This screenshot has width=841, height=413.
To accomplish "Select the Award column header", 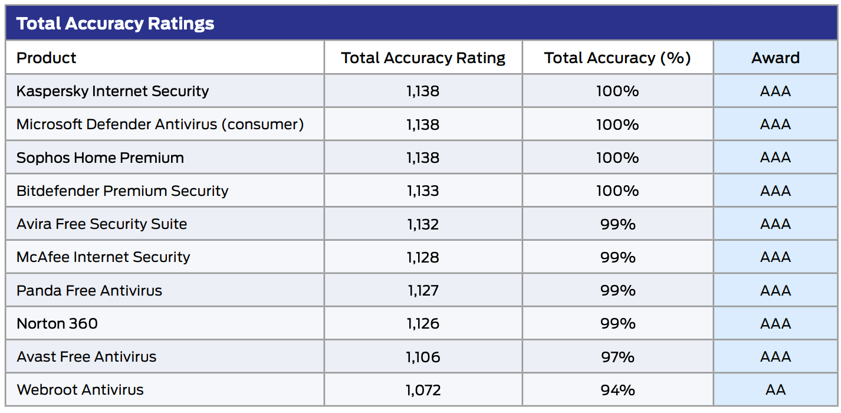I will coord(776,58).
